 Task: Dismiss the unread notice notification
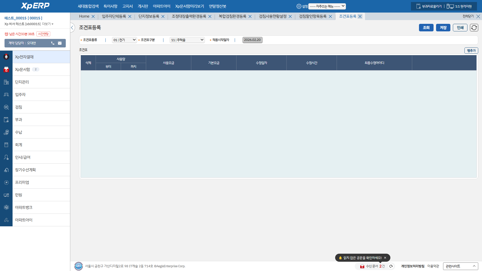click(385, 258)
